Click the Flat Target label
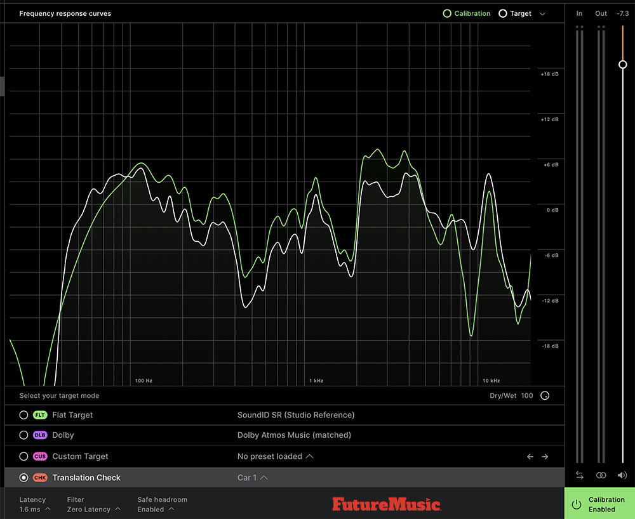 click(72, 415)
